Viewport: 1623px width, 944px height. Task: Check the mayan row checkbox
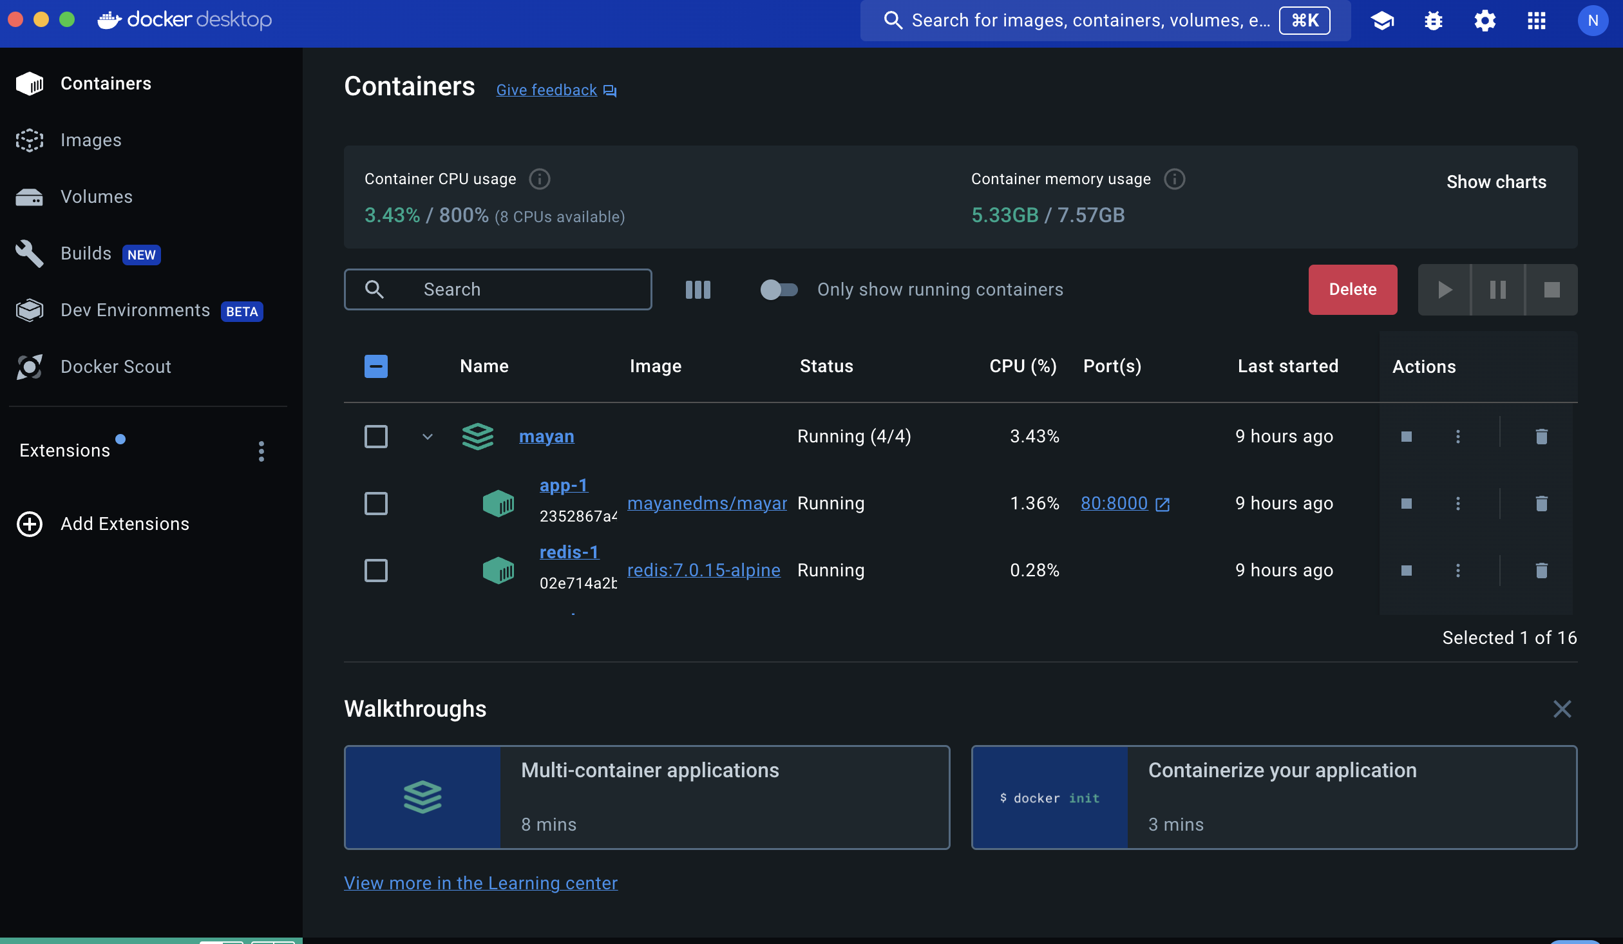click(x=376, y=437)
